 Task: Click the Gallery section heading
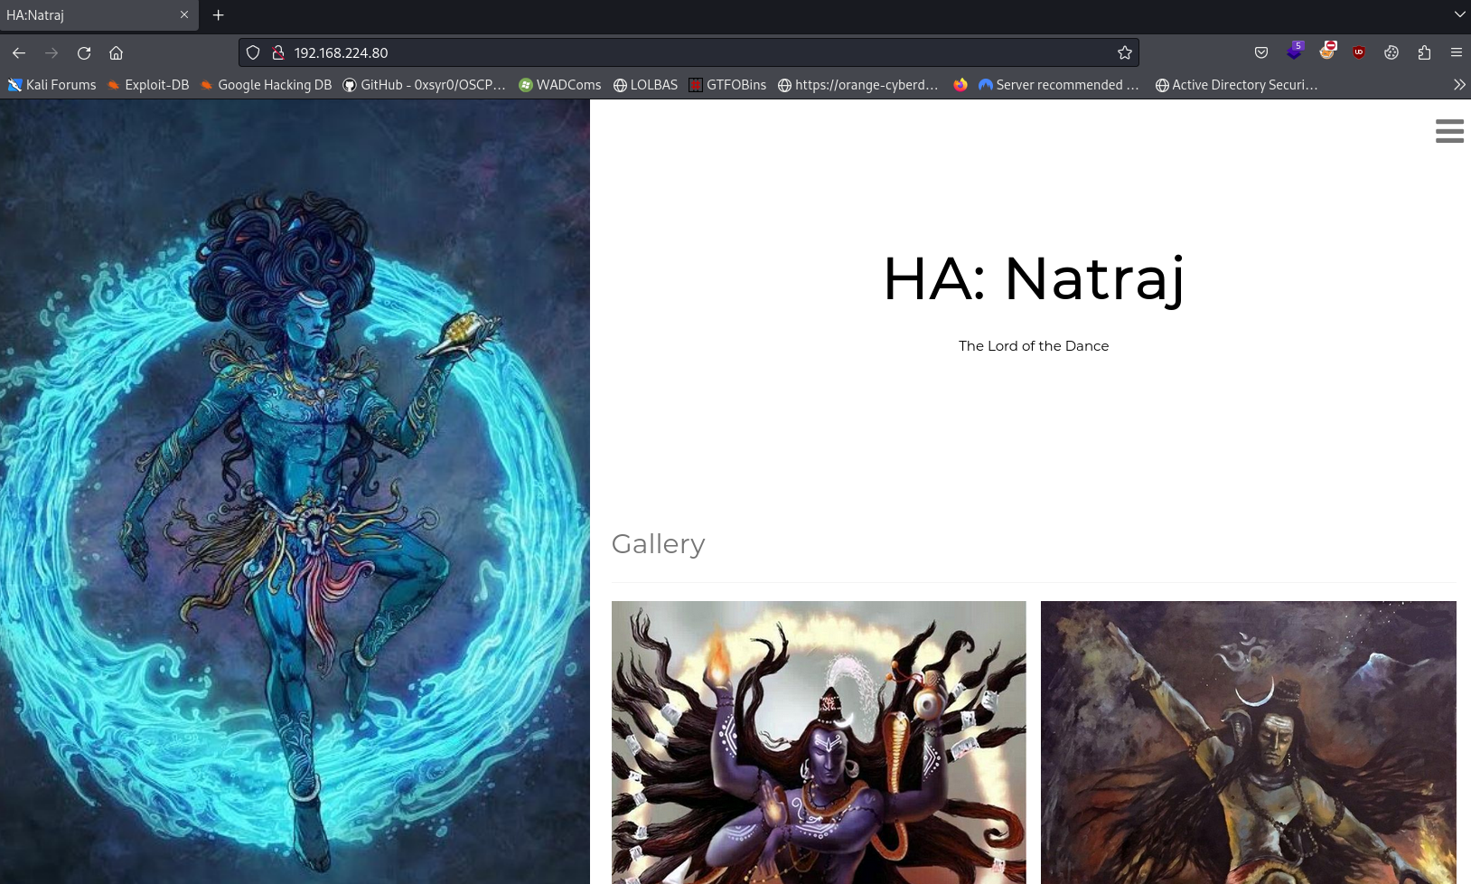click(658, 543)
